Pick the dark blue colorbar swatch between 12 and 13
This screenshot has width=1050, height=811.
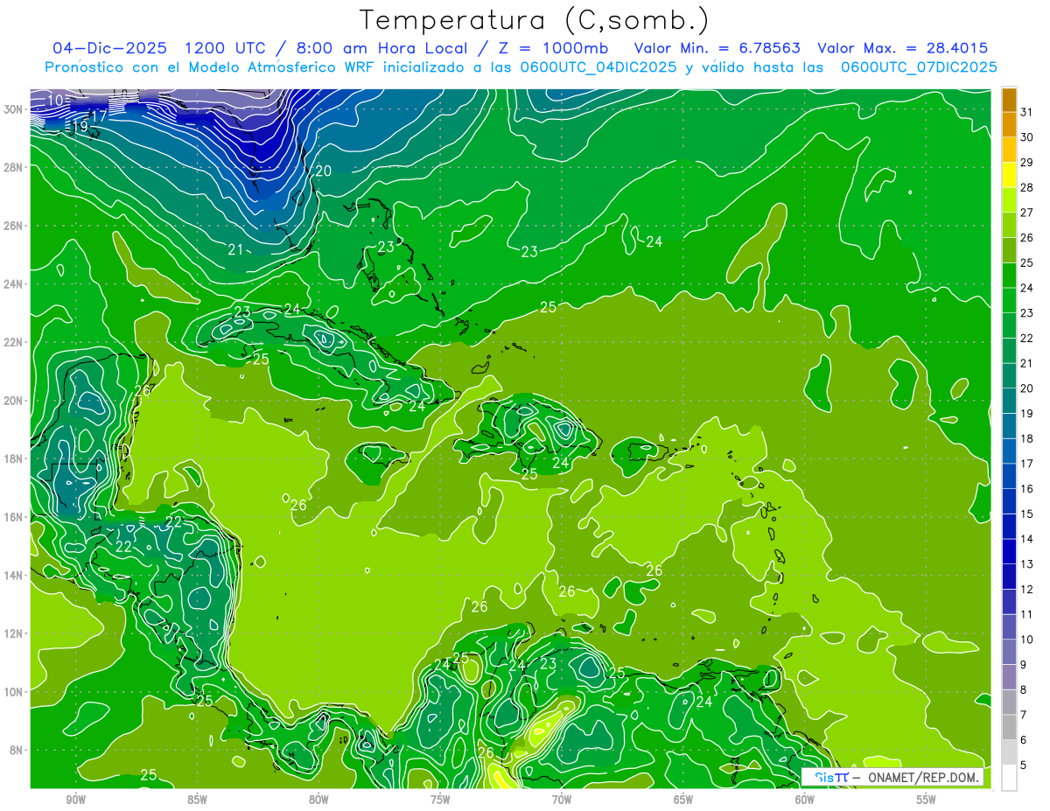[1009, 577]
